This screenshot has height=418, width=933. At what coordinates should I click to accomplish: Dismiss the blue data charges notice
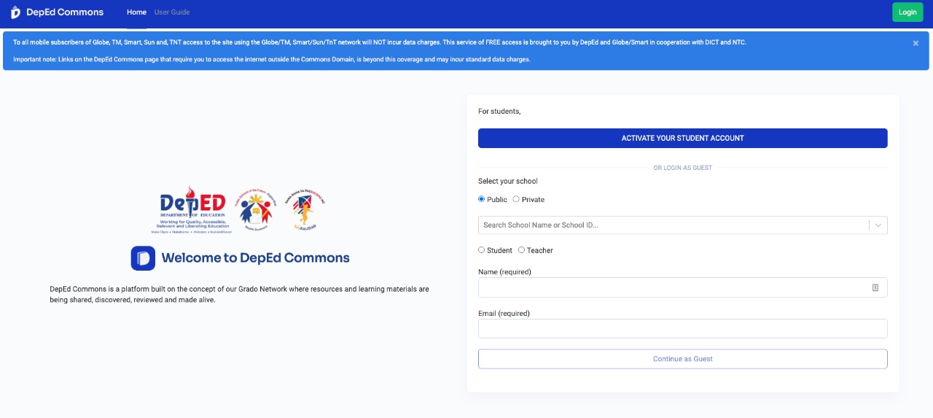click(916, 43)
